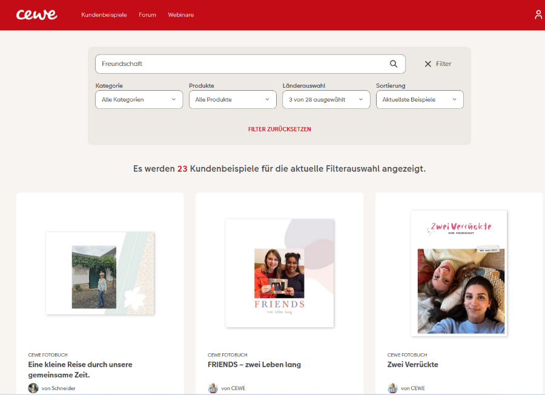Screen dimensions: 545x395
Task: Click the CEWE avatar under Zwei Verrückte
Action: click(392, 388)
